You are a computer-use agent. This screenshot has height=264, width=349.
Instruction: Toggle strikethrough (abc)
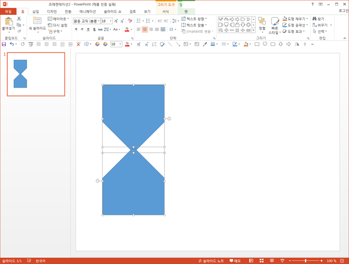[100, 30]
